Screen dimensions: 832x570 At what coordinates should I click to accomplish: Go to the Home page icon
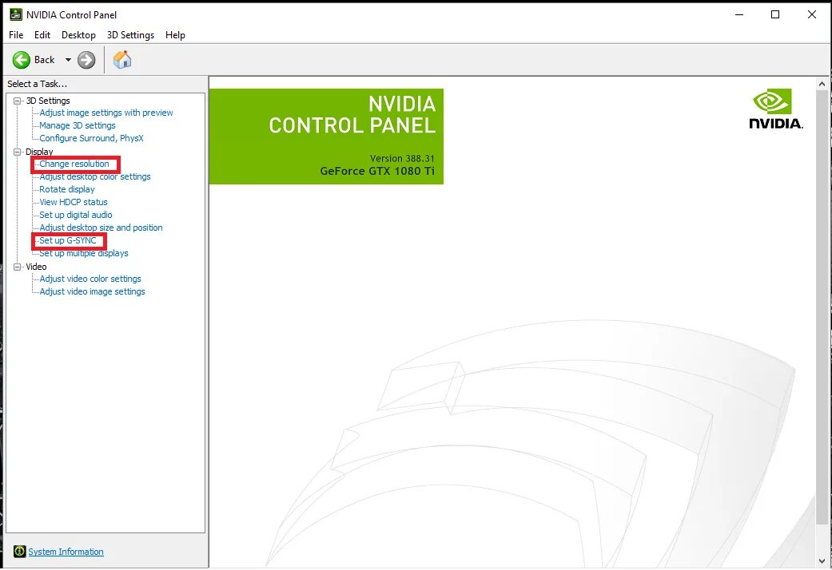(122, 59)
